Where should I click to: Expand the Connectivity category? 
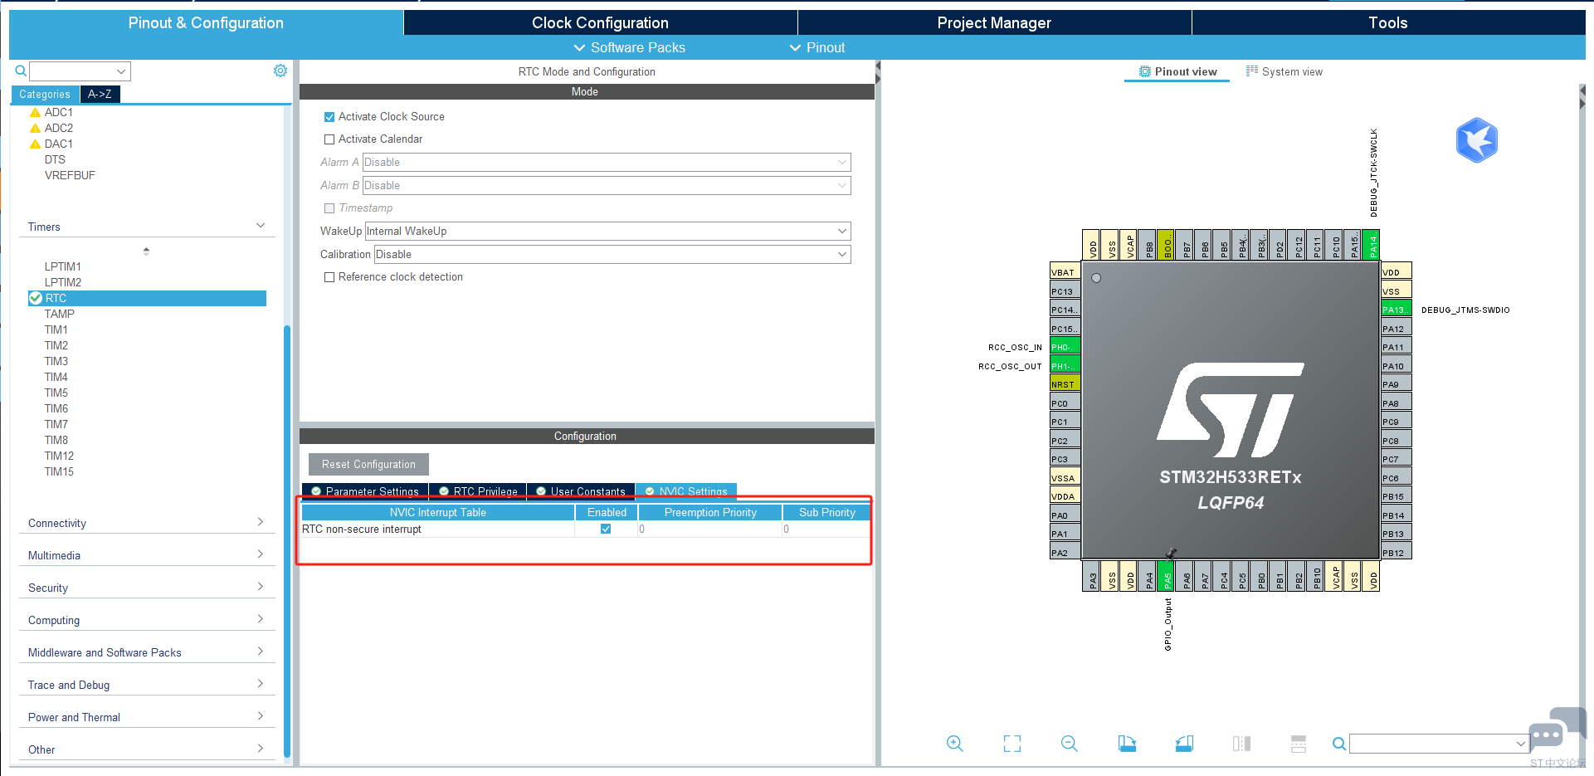[261, 522]
